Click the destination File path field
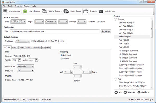Screen dimensions: 156x103 pyautogui.click(x=55, y=31)
